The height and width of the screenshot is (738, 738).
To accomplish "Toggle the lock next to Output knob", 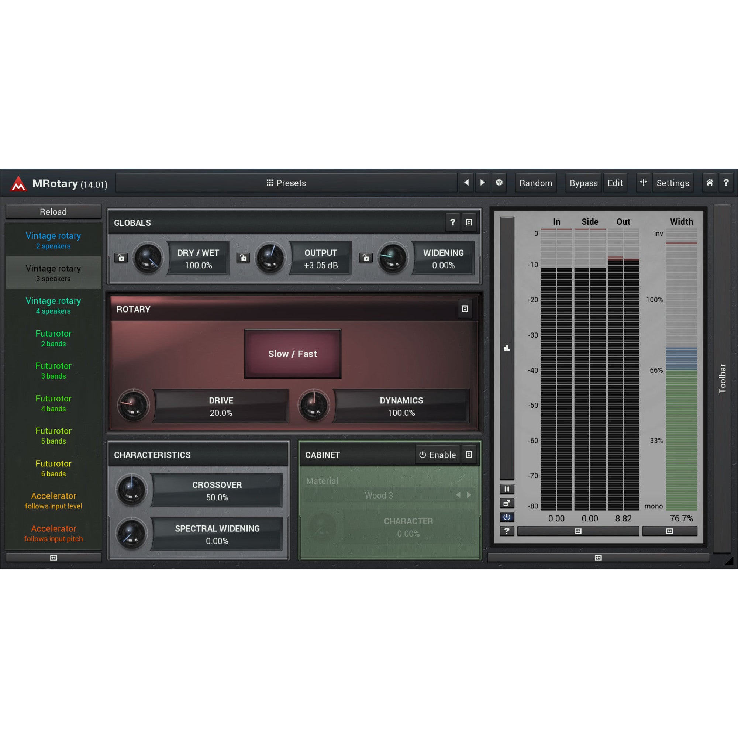I will 243,258.
